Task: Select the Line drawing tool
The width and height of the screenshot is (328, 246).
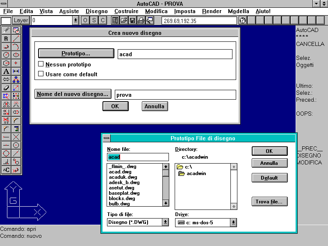Action: pyautogui.click(x=16, y=39)
